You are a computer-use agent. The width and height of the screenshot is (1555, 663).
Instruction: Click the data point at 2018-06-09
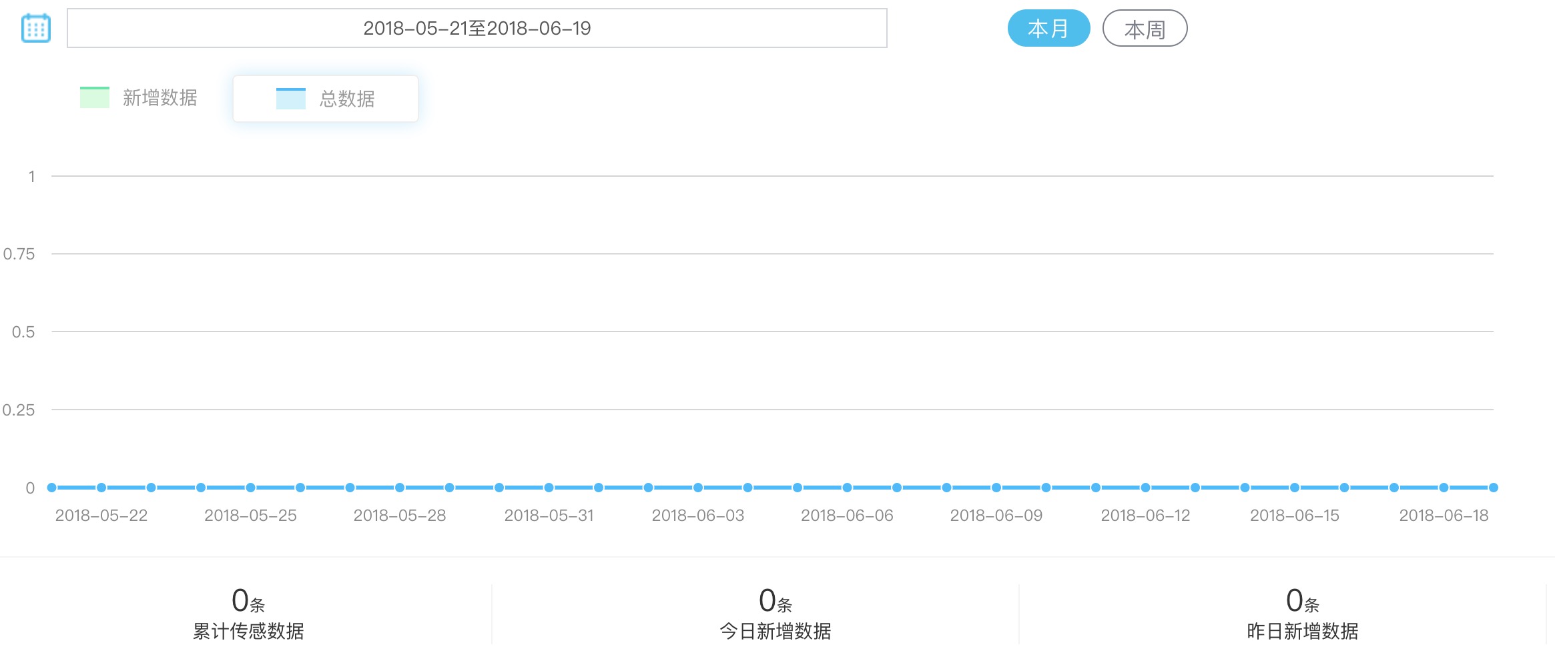pos(996,488)
